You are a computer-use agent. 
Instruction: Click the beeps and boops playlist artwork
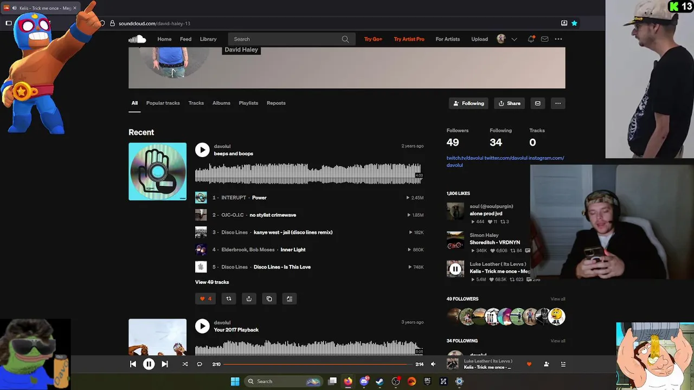point(157,171)
